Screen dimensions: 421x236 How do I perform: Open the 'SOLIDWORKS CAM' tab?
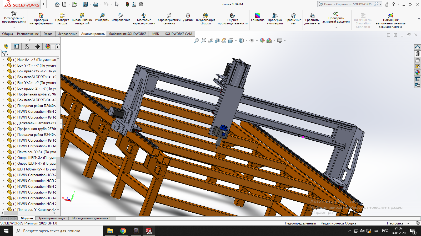tap(178, 34)
